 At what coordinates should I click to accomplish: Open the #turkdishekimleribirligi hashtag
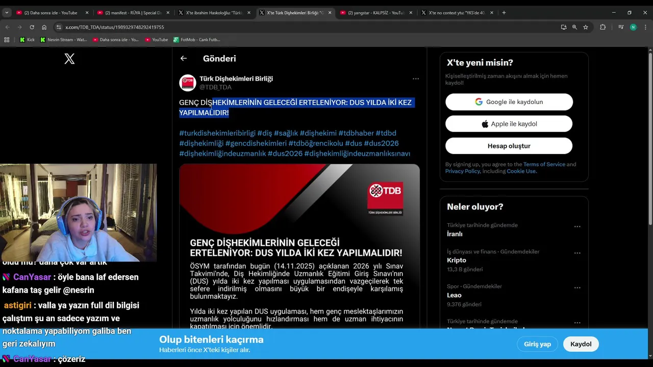(217, 133)
